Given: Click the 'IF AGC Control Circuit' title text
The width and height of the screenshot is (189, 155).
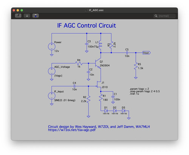Looking at the screenshot, I should (87, 25).
